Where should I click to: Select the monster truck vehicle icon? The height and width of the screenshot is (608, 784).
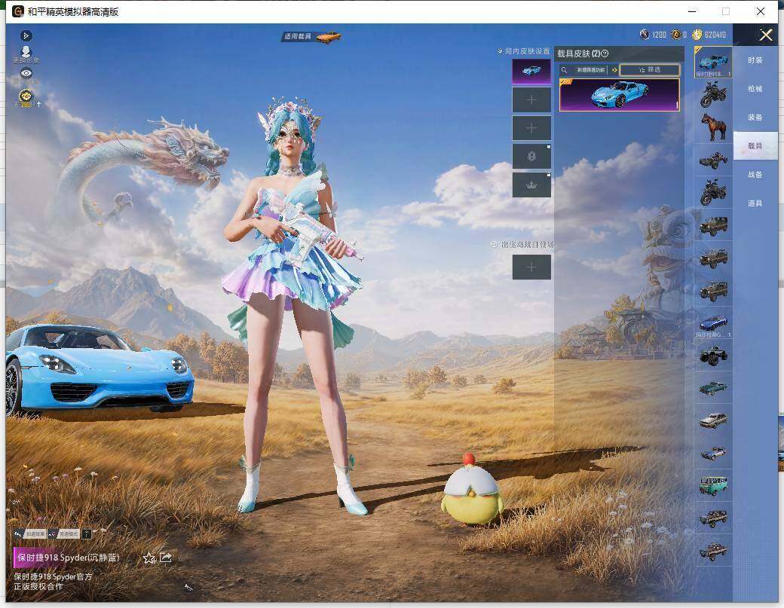(x=713, y=356)
